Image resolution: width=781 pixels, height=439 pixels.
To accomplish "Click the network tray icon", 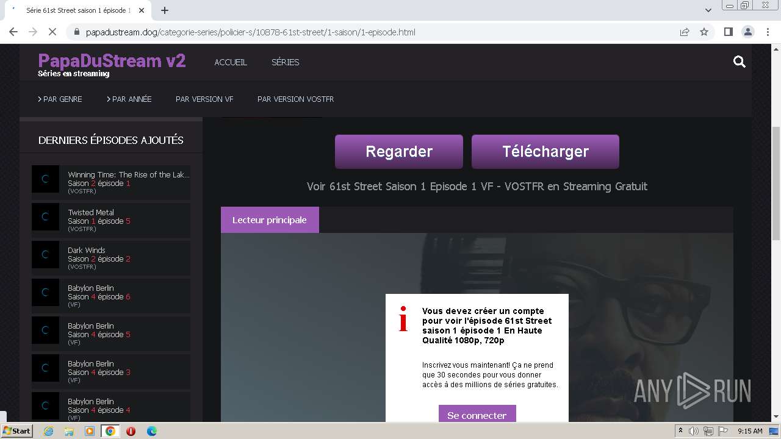I will tap(708, 431).
